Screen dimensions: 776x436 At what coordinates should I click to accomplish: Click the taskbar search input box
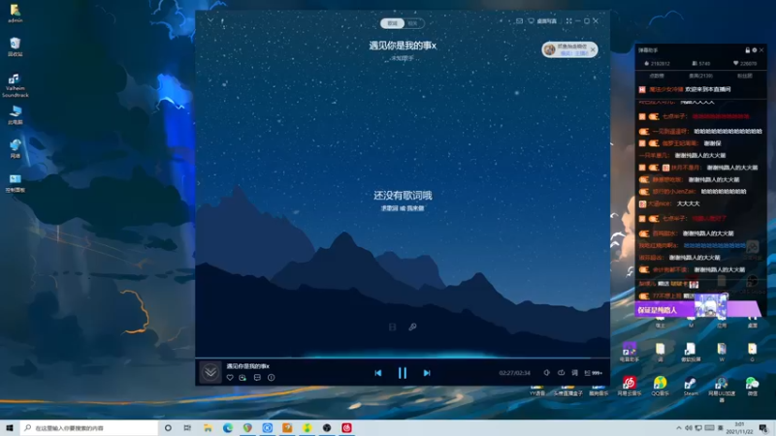click(x=89, y=427)
